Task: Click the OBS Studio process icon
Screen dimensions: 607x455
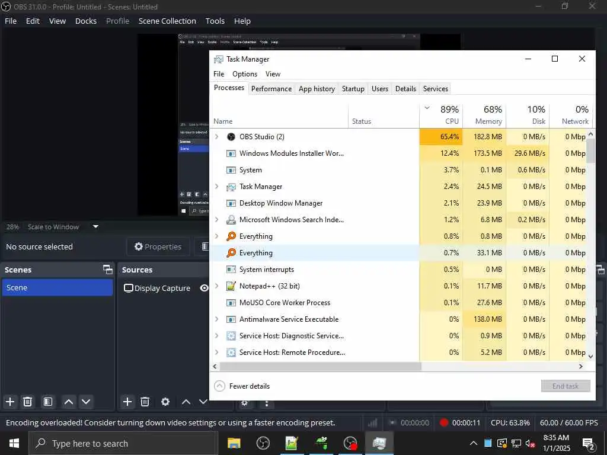Action: click(231, 137)
